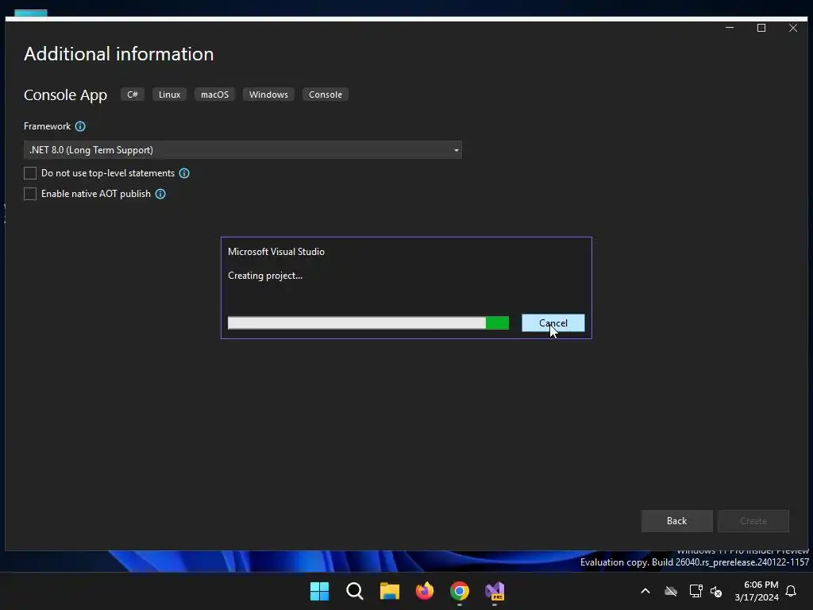This screenshot has height=610, width=813.
Task: Open muted volume tray icon
Action: (x=716, y=591)
